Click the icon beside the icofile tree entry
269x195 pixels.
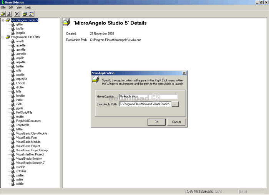tap(13, 29)
